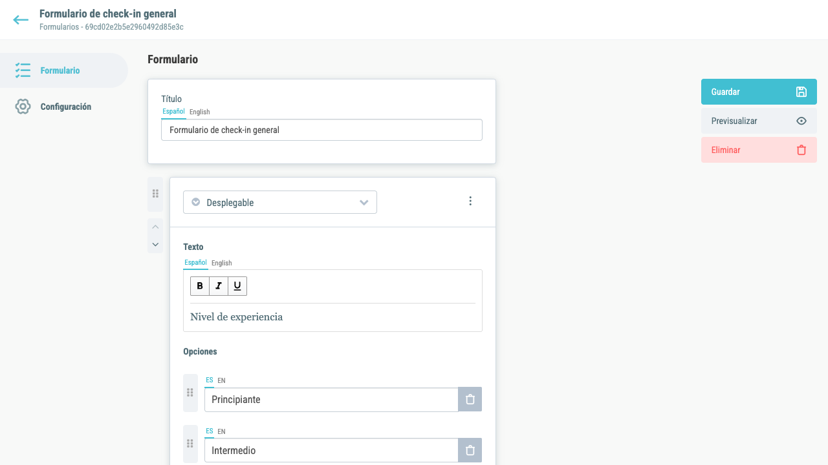Click the text 'Nivel de experiencia' in the editor
The height and width of the screenshot is (465, 828).
(x=236, y=317)
